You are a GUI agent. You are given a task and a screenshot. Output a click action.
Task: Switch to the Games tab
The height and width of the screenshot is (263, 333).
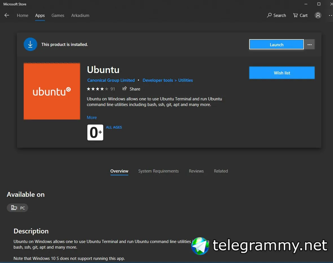point(58,16)
